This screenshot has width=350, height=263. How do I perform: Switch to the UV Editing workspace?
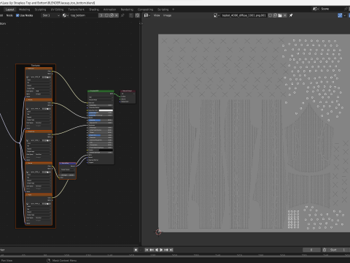pos(57,9)
